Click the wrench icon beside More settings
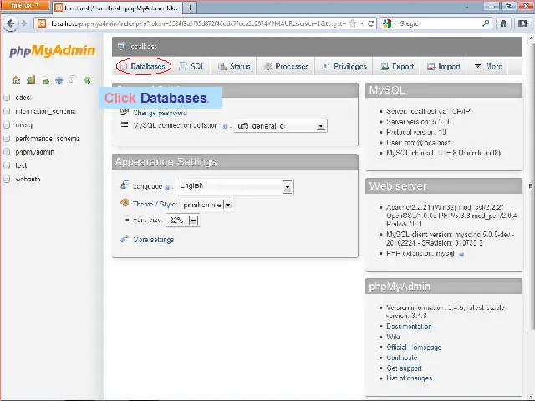The image size is (535, 401). [125, 239]
